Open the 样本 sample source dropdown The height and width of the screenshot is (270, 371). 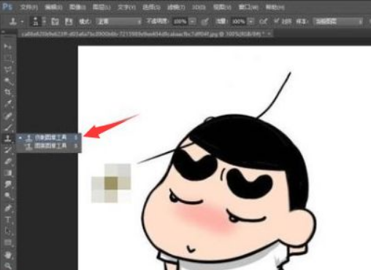338,22
